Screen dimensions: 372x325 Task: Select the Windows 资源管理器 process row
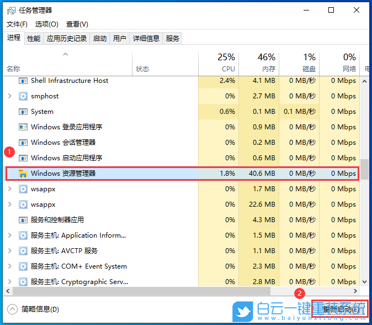coord(182,174)
